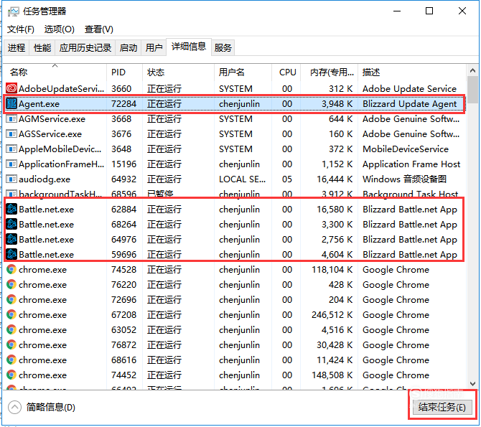Switch to the 服务 tab

[223, 47]
